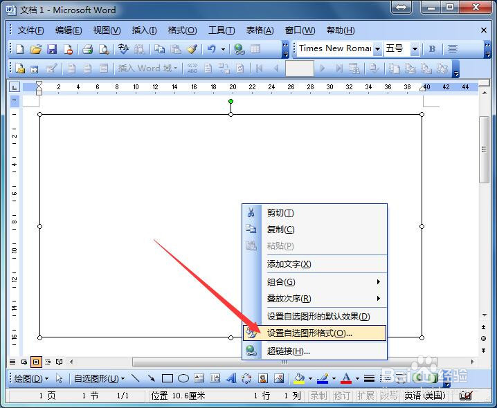Image resolution: width=497 pixels, height=408 pixels.
Task: Apply line color brush
Action: [323, 378]
